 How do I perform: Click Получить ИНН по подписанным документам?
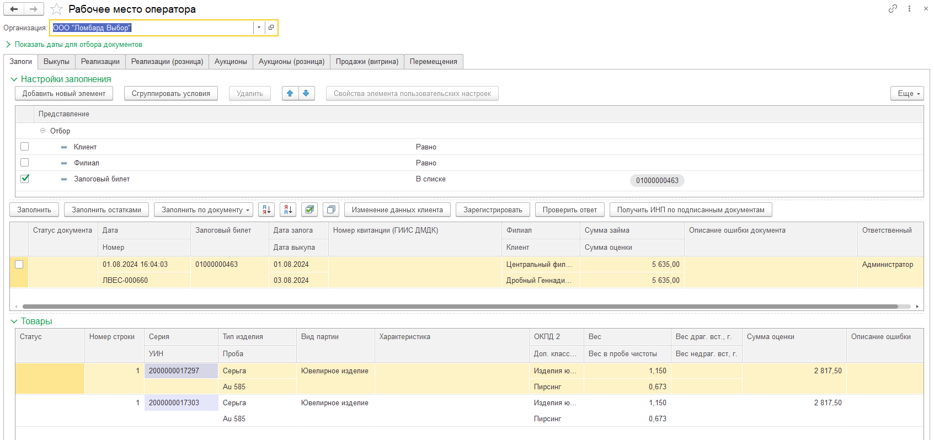(691, 210)
